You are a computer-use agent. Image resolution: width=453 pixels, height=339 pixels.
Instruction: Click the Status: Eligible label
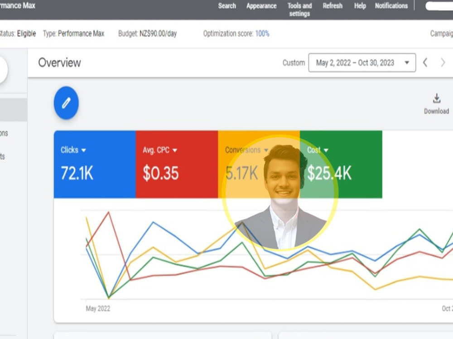pos(18,34)
